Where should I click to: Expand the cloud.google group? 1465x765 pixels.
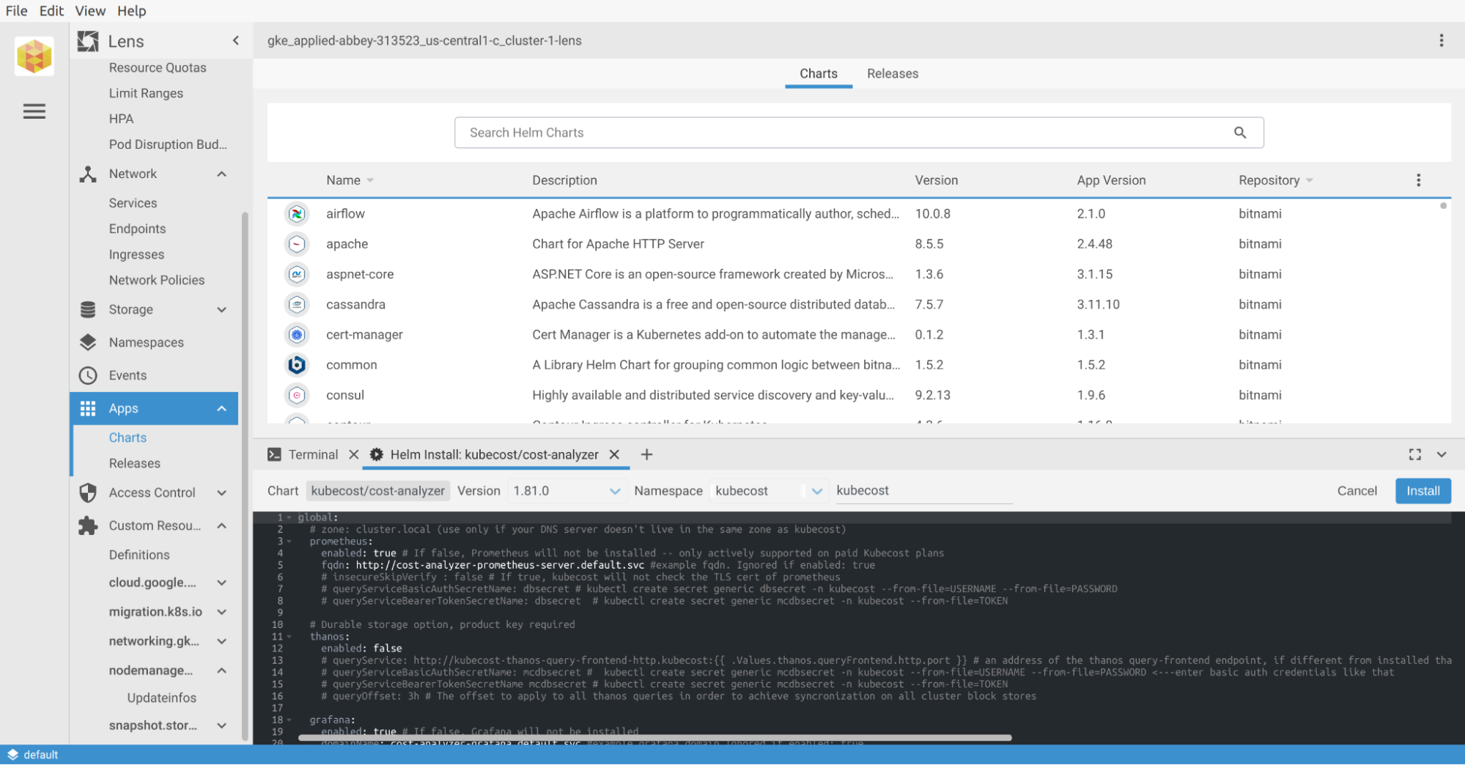[221, 583]
